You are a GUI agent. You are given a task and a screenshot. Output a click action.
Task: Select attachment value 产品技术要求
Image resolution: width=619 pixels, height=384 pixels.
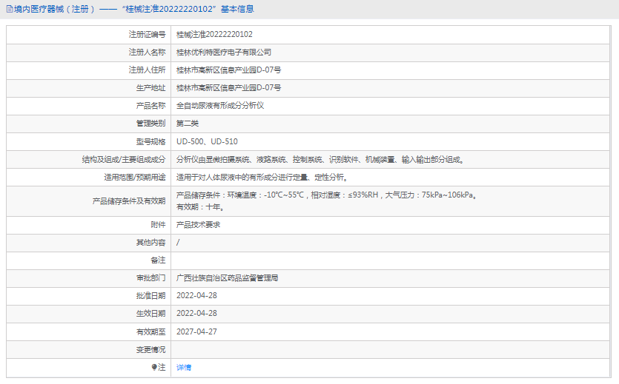198,224
